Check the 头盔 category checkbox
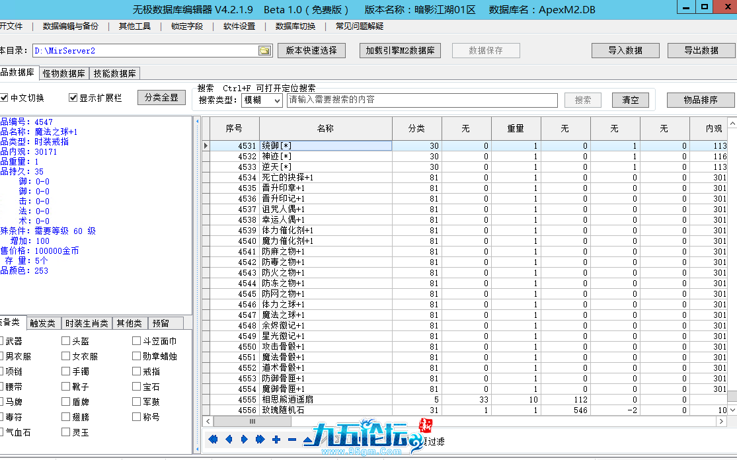 tap(66, 341)
